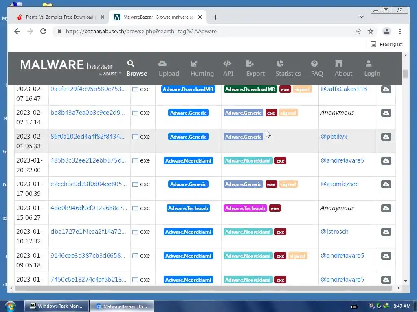Download sample 86f0a102ed4a4f82f8434 via cloud icon
The image size is (417, 312).
pyautogui.click(x=386, y=136)
